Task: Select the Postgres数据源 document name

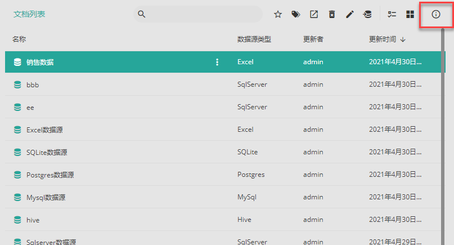Action: click(x=50, y=175)
